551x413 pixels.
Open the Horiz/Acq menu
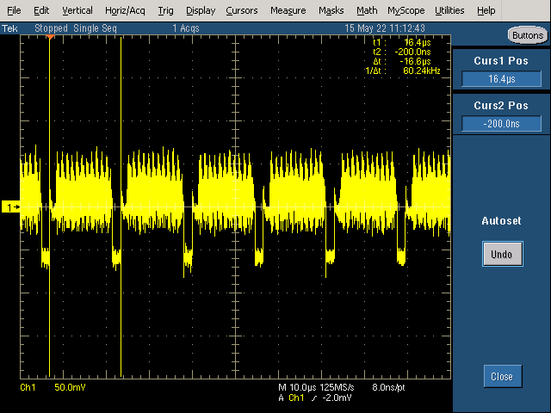[x=125, y=10]
